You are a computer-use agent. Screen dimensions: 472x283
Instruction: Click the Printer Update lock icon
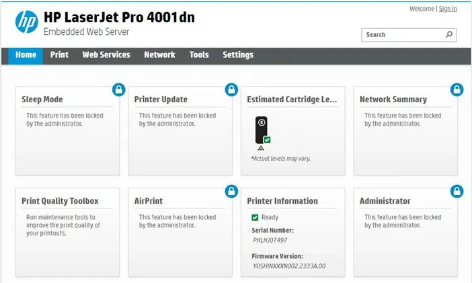[x=231, y=89]
